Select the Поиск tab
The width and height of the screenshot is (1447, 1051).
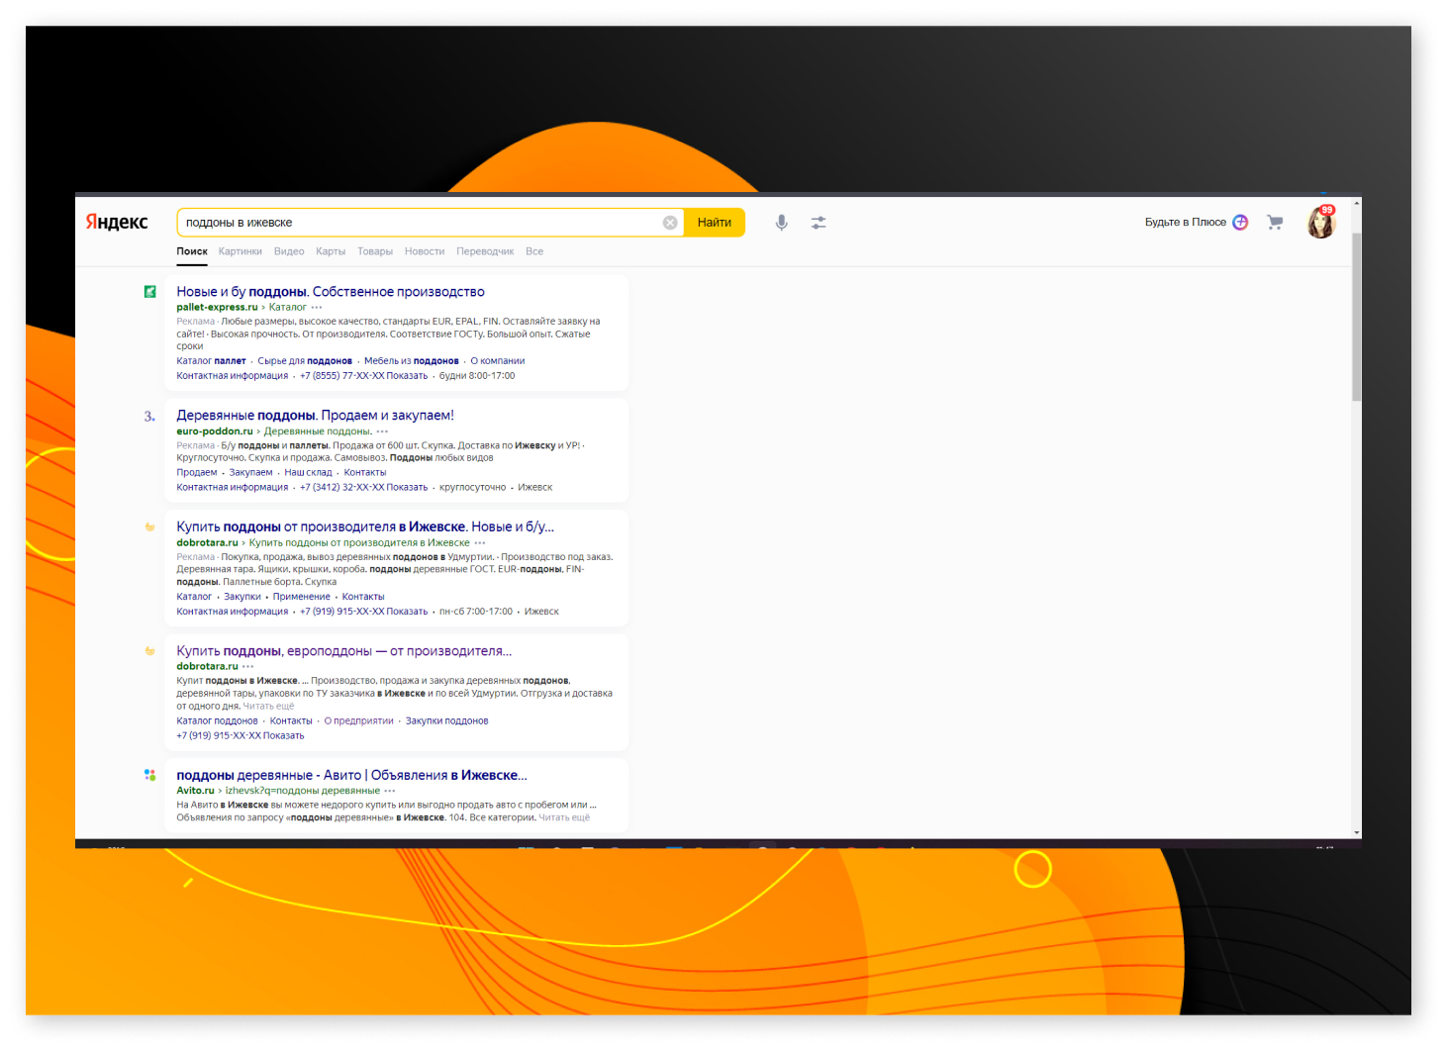tap(192, 251)
